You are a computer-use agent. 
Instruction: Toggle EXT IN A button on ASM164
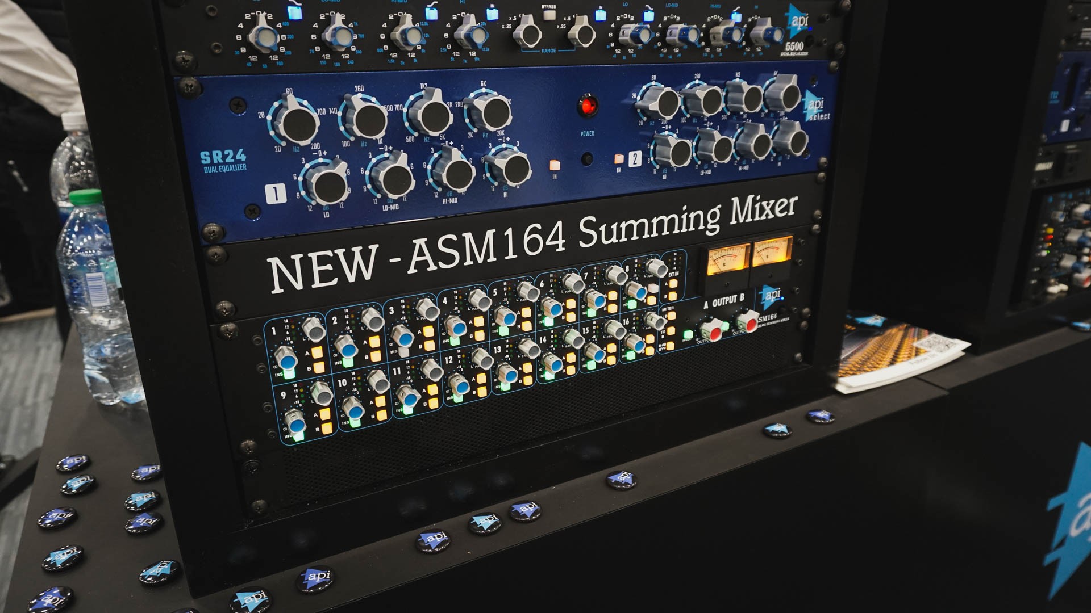pos(673,283)
